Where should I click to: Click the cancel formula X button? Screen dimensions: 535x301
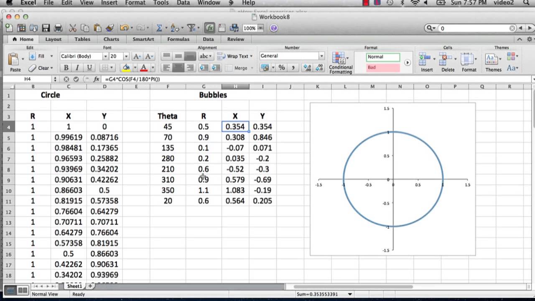pos(66,79)
